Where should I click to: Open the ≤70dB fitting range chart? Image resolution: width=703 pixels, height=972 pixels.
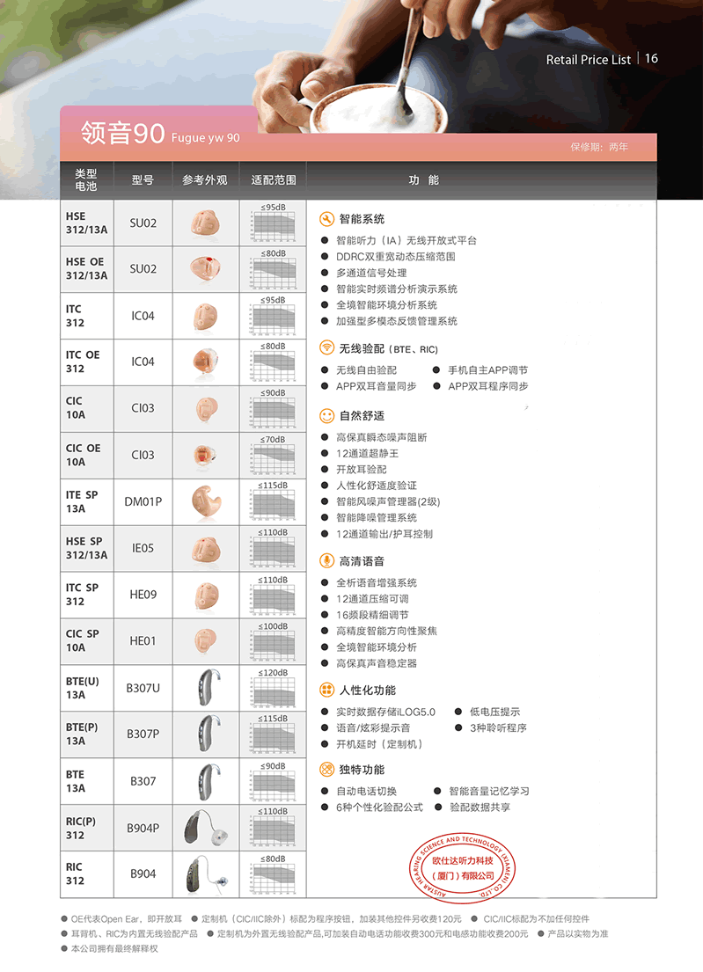[273, 455]
